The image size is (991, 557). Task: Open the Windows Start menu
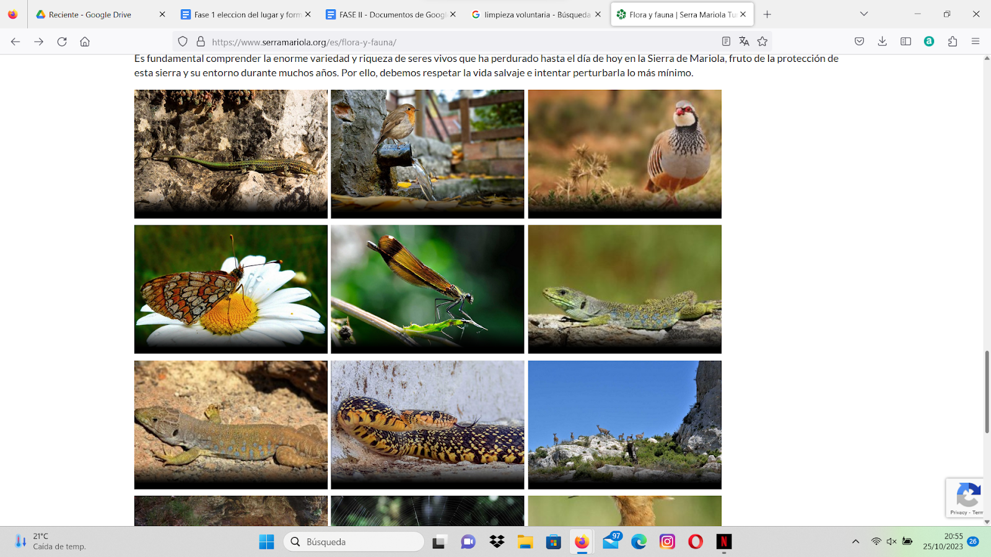266,542
